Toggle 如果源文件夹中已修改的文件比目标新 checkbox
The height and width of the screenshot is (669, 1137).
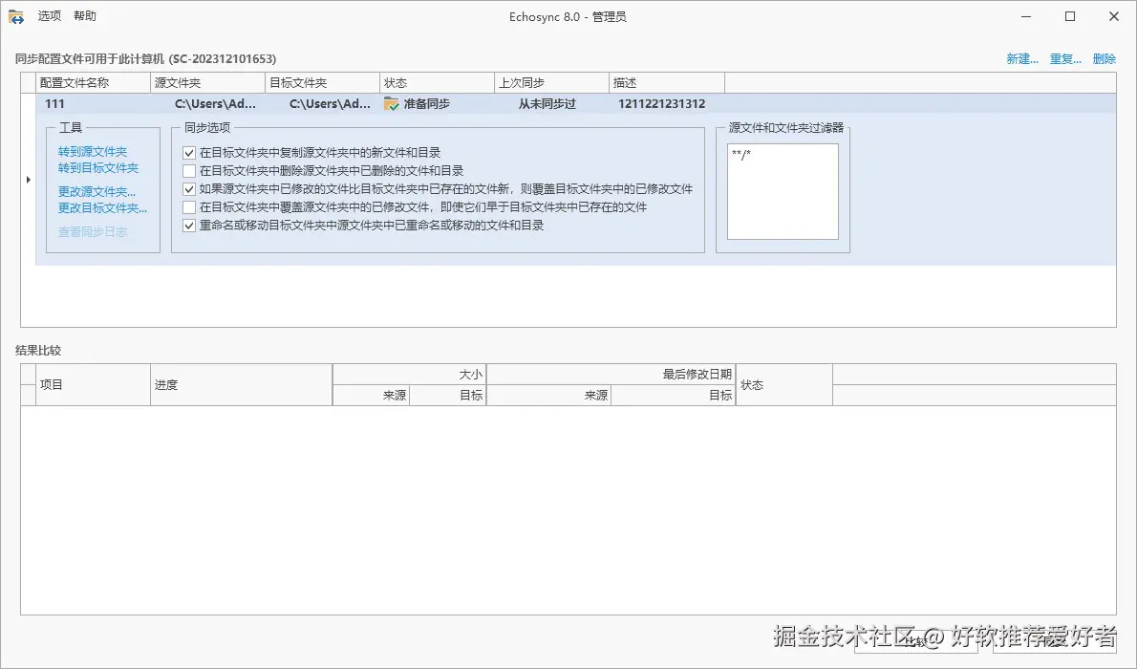189,189
